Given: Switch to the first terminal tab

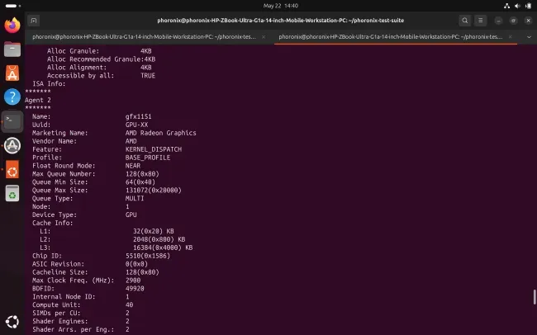Looking at the screenshot, I should click(144, 37).
